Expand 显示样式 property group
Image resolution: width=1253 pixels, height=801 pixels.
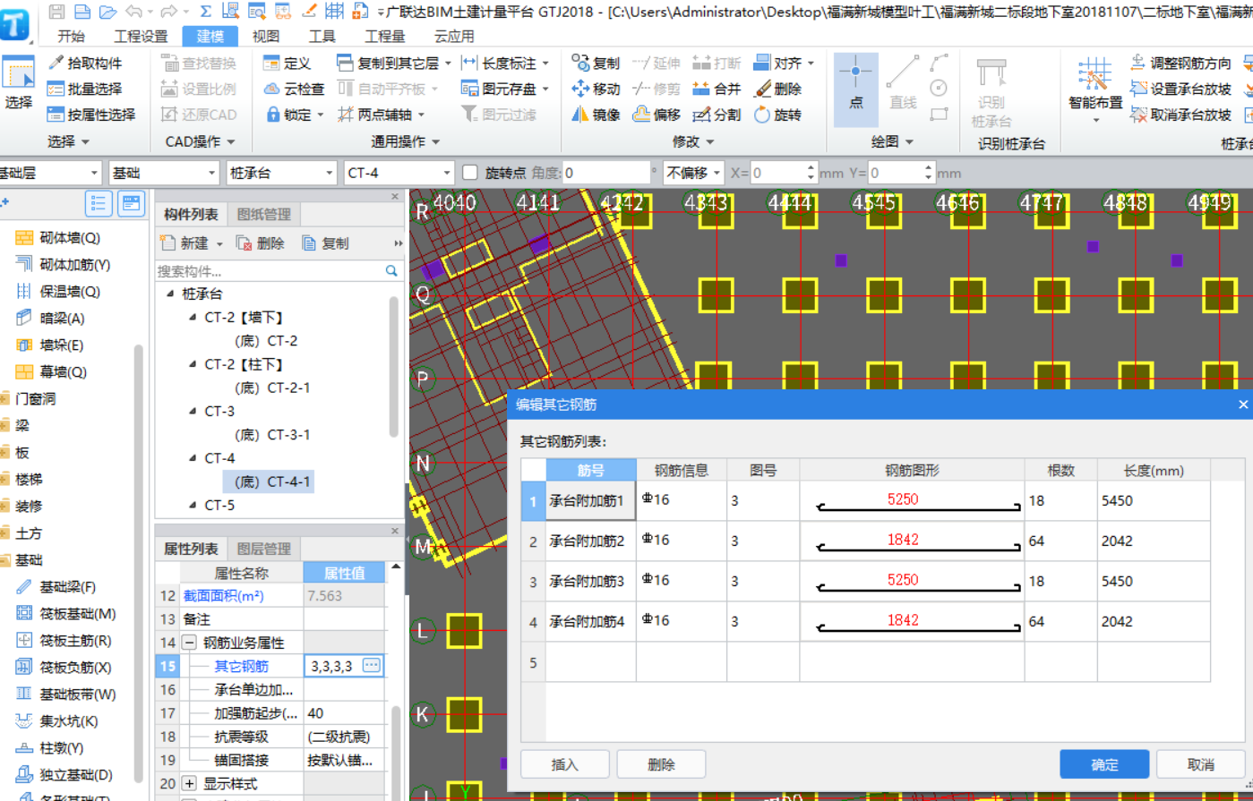coord(189,783)
